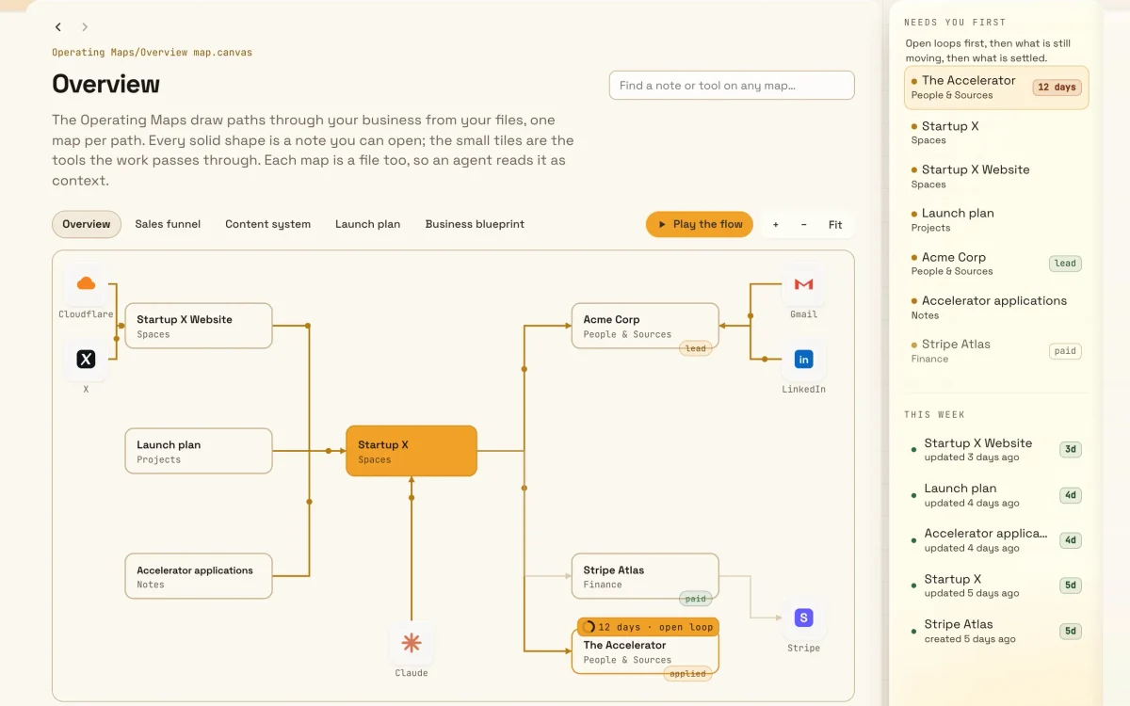Viewport: 1130px width, 706px height.
Task: Click the orange Startup X Spaces node
Action: click(x=412, y=451)
